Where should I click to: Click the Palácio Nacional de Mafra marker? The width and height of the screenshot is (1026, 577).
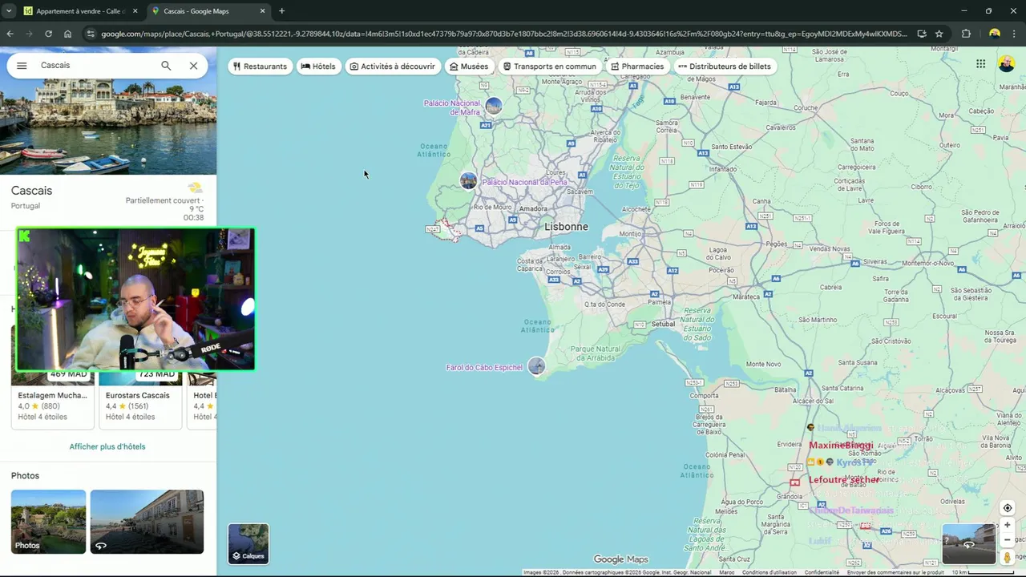494,106
